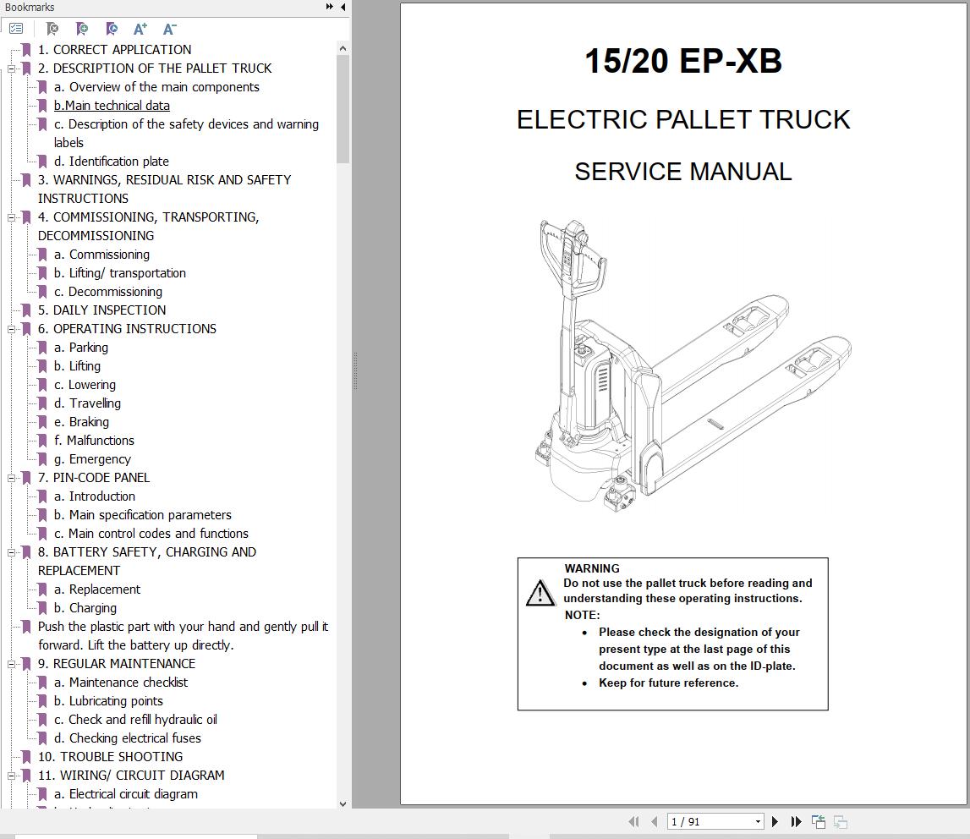Screen dimensions: 970x839
Task: Decrease bookmark text size with A- icon
Action: click(169, 28)
